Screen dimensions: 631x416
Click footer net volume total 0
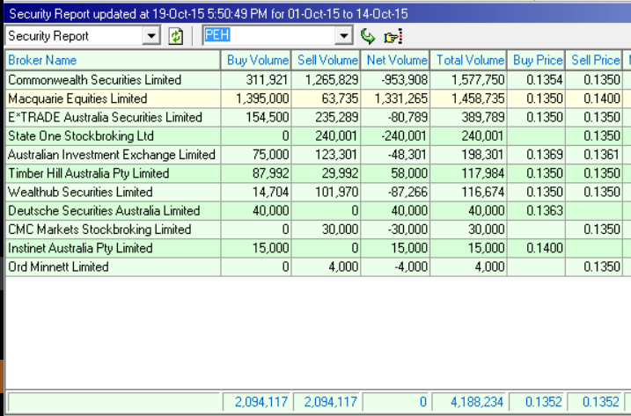(x=395, y=402)
